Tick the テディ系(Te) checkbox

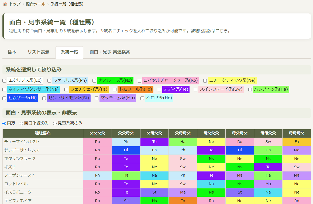tap(160, 90)
